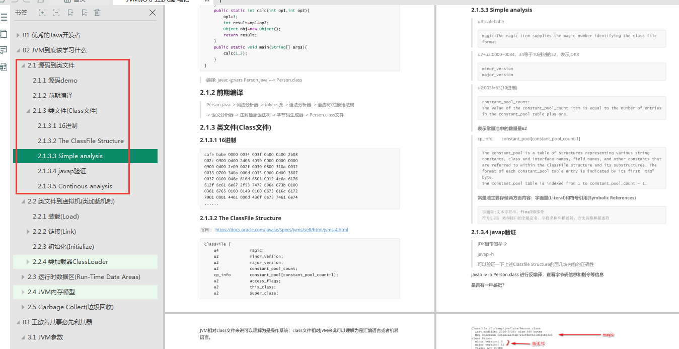Click the add child bookmark icon

coord(84,13)
